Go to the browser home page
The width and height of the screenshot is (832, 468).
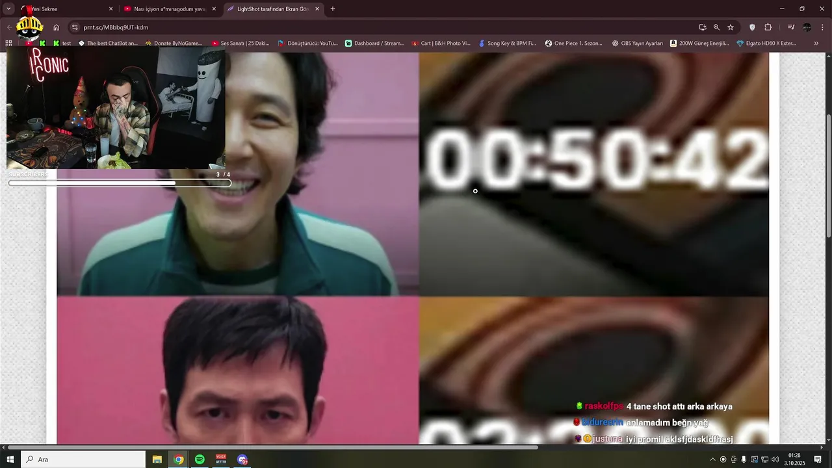click(x=56, y=27)
